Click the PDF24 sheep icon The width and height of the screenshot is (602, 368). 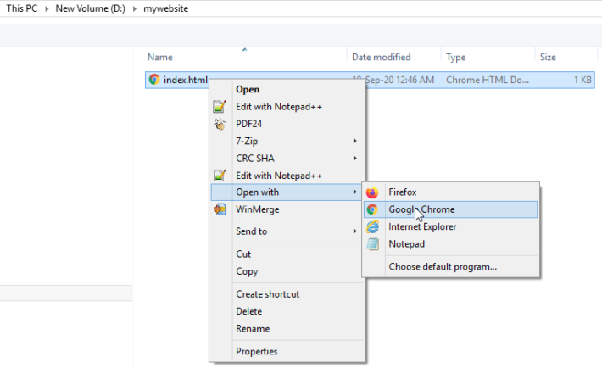[220, 124]
